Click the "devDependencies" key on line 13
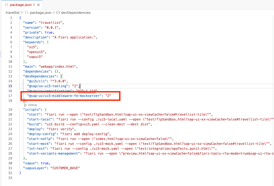This screenshot has height=186, width=274. 40,76
